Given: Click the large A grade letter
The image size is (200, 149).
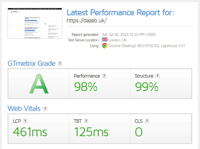Looking at the screenshot, I should click(x=39, y=84).
